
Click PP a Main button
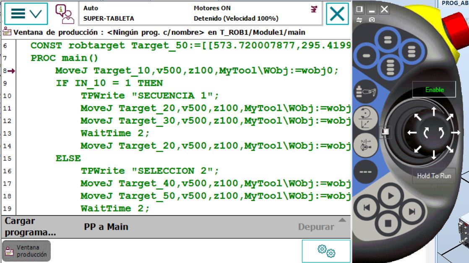point(106,227)
